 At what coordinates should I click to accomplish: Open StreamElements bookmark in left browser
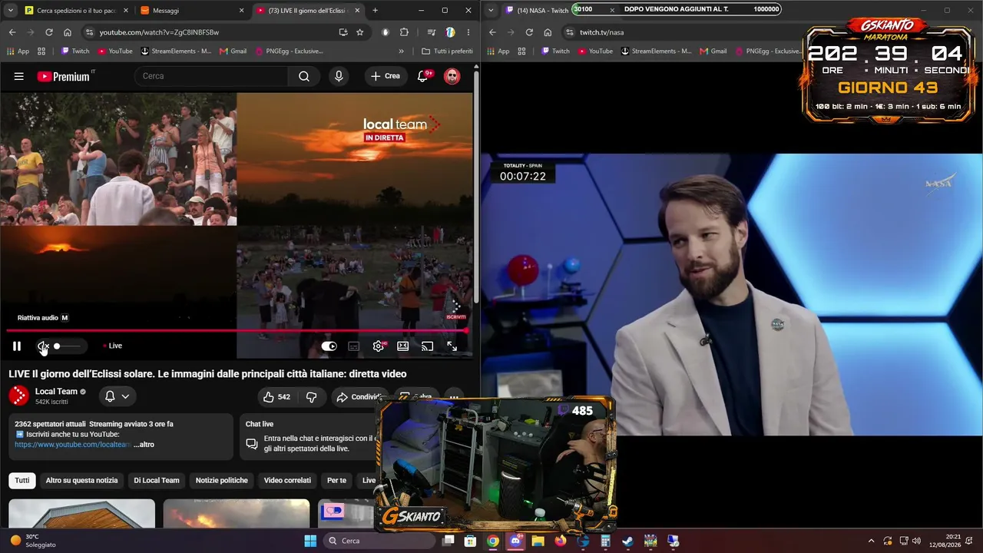pos(175,51)
